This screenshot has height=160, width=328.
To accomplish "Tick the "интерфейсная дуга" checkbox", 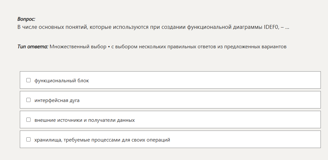I will click(x=28, y=100).
